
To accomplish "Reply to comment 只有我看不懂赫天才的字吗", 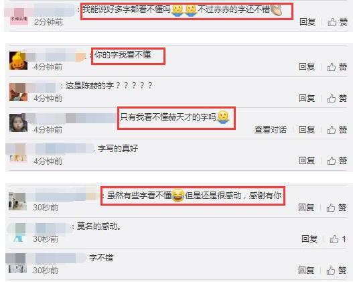I will click(307, 130).
